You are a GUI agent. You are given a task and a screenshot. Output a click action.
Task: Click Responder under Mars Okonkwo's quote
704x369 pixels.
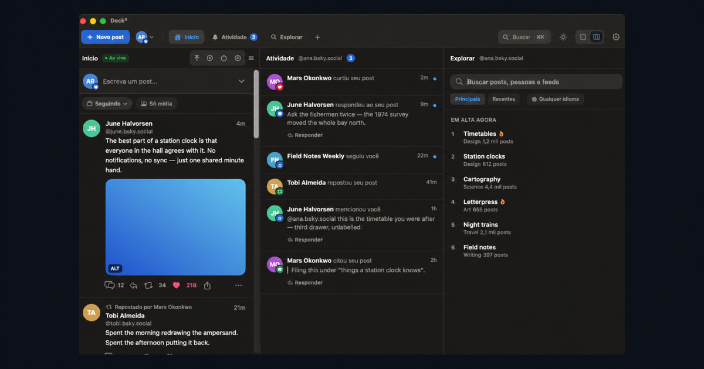tap(305, 282)
